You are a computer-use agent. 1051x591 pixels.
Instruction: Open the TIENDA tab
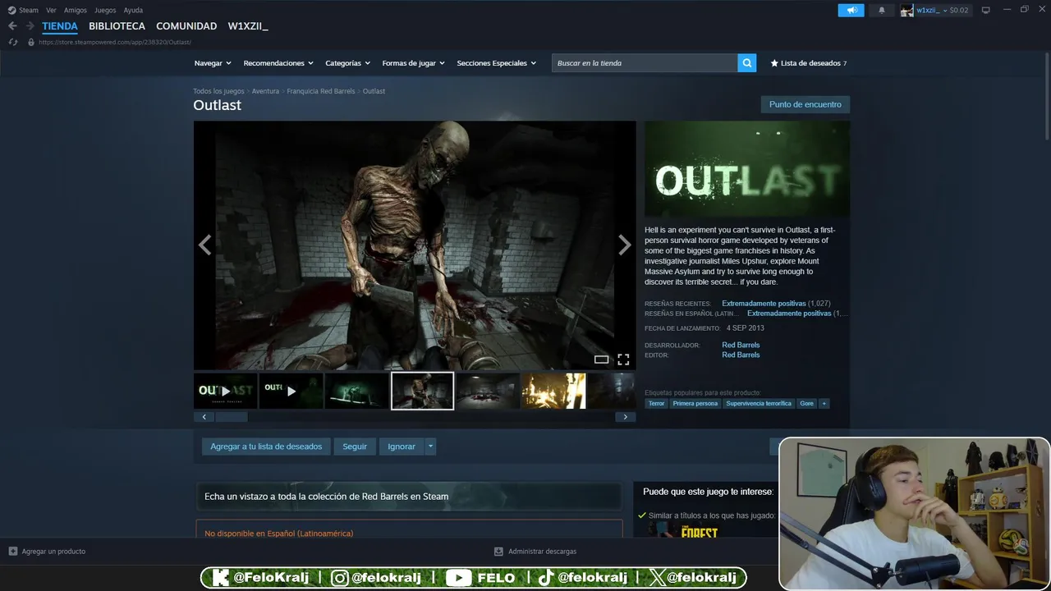pyautogui.click(x=60, y=26)
